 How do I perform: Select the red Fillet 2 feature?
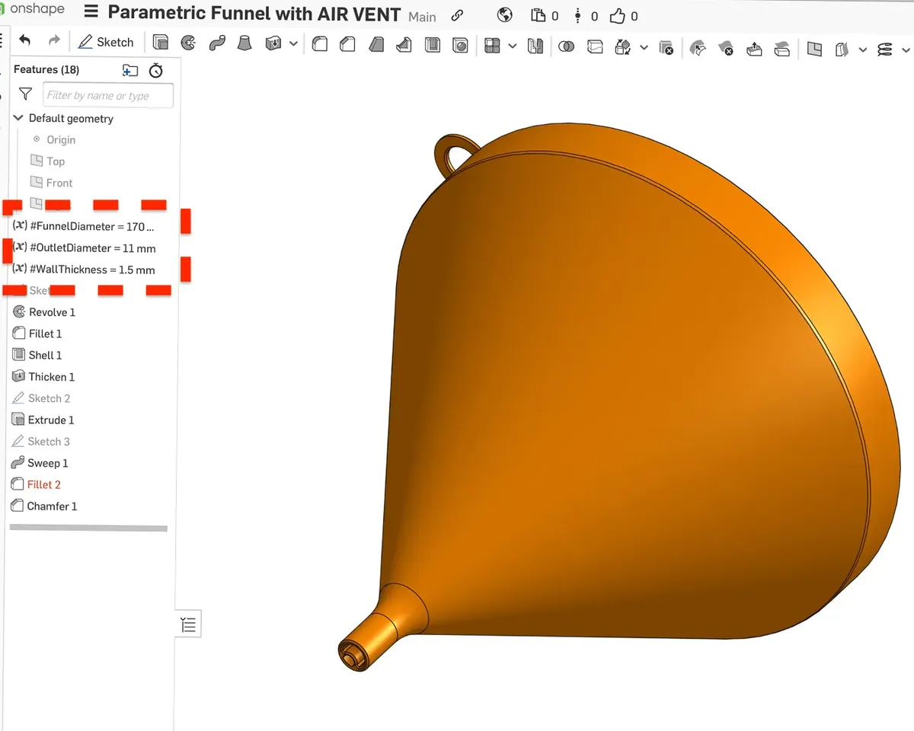(x=36, y=484)
